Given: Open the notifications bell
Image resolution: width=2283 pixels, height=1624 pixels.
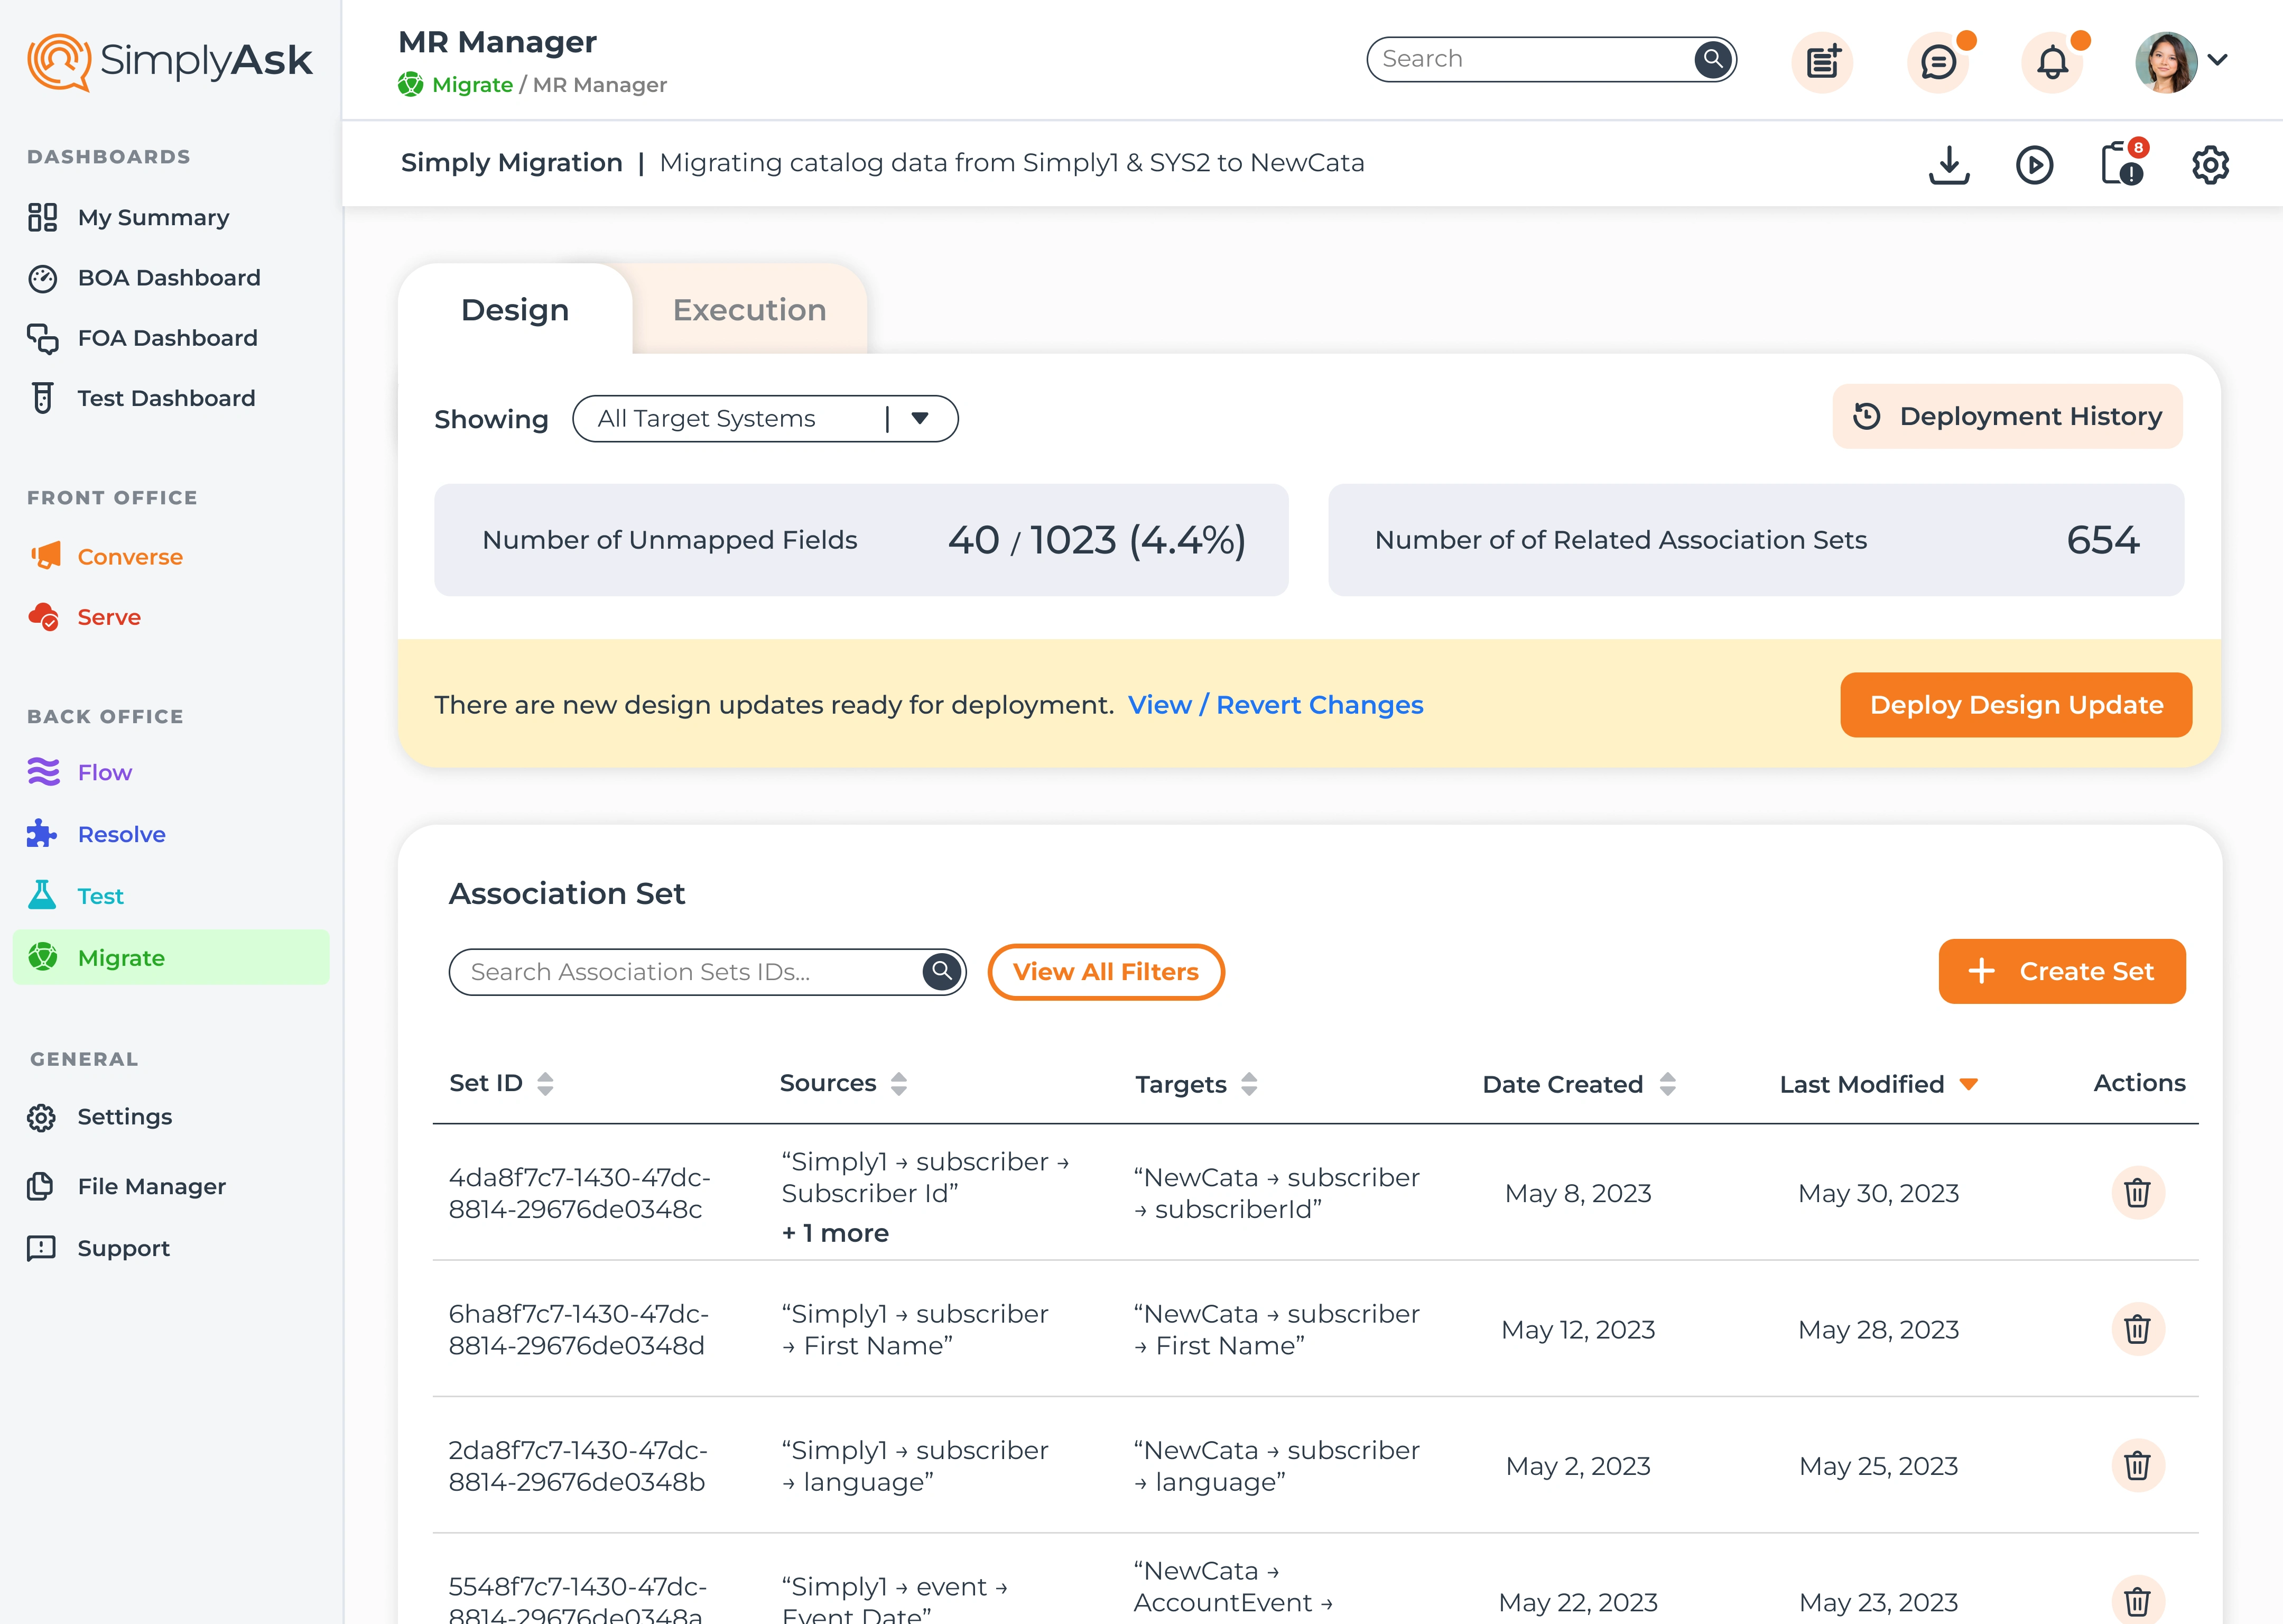Looking at the screenshot, I should click(x=2052, y=62).
